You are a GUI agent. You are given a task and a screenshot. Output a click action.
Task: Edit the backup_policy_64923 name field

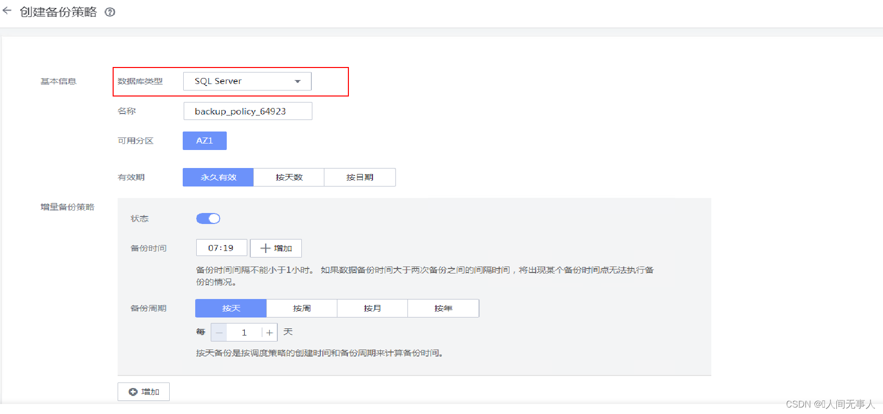click(x=248, y=111)
